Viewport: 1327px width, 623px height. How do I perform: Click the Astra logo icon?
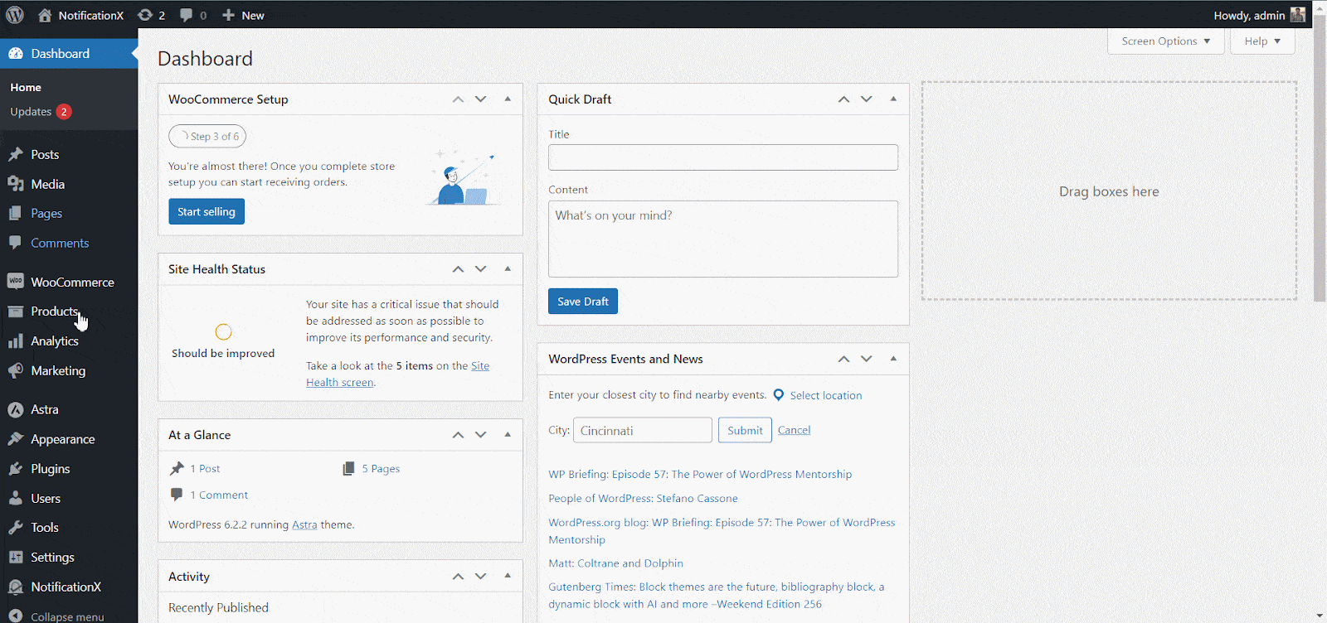click(16, 409)
